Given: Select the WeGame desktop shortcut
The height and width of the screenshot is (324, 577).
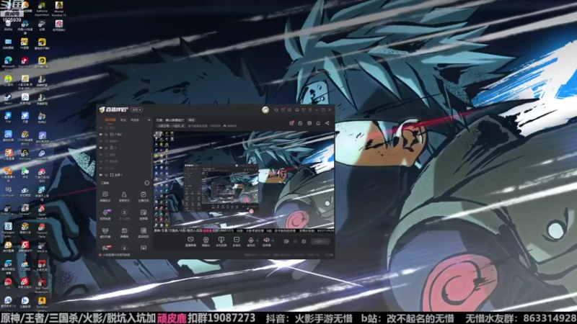Looking at the screenshot, I should 25,154.
